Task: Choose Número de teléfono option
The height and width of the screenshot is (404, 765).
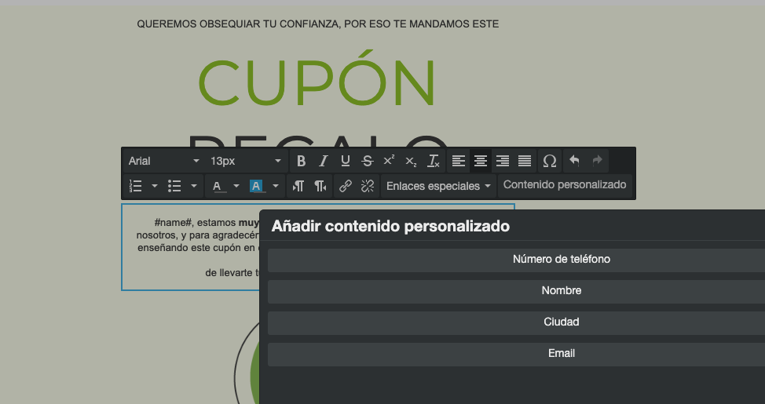Action: click(561, 260)
